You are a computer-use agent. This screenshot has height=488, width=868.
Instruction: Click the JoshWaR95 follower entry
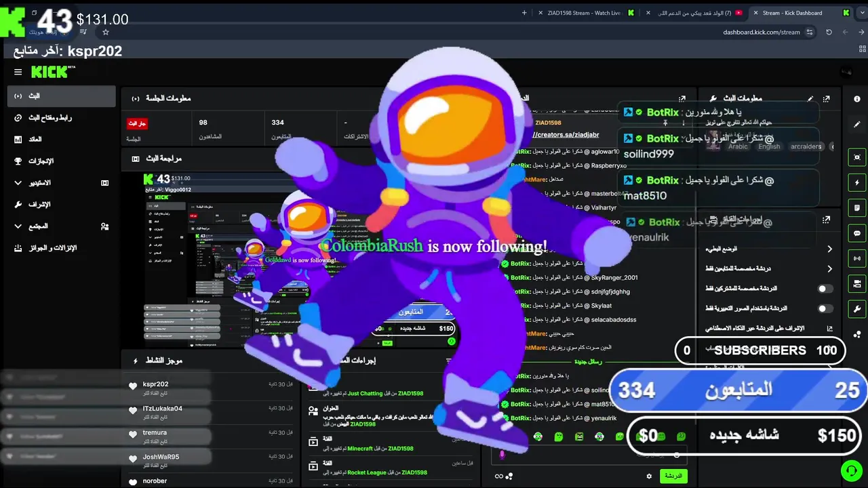click(210, 461)
